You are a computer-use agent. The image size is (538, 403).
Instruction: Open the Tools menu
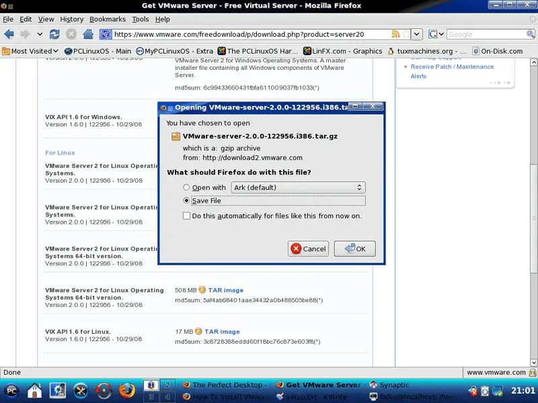coord(141,19)
